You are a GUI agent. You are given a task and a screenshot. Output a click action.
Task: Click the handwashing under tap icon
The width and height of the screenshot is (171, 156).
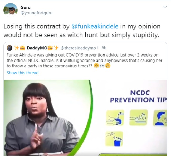[115, 118]
